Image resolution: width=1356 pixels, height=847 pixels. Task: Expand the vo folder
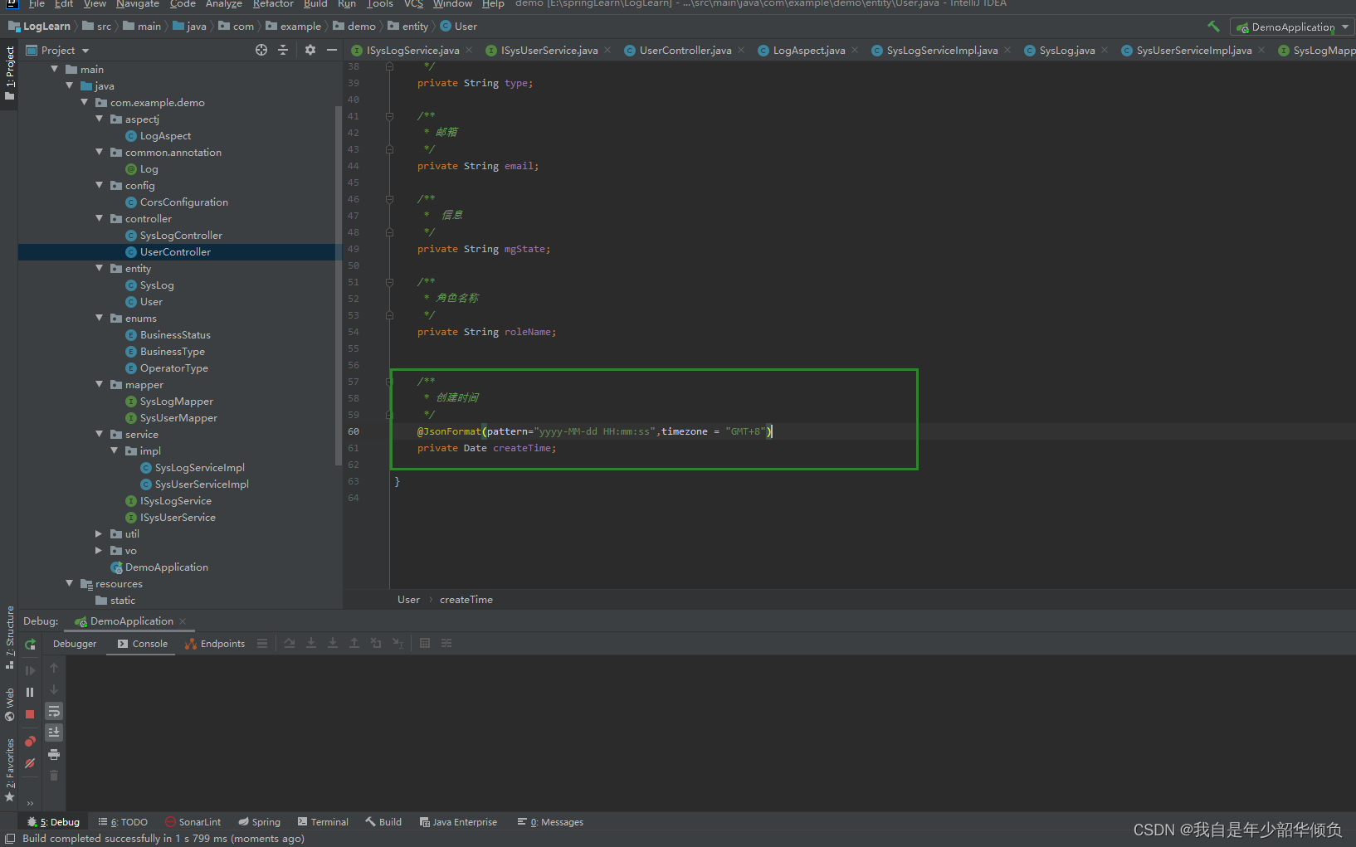coord(99,550)
